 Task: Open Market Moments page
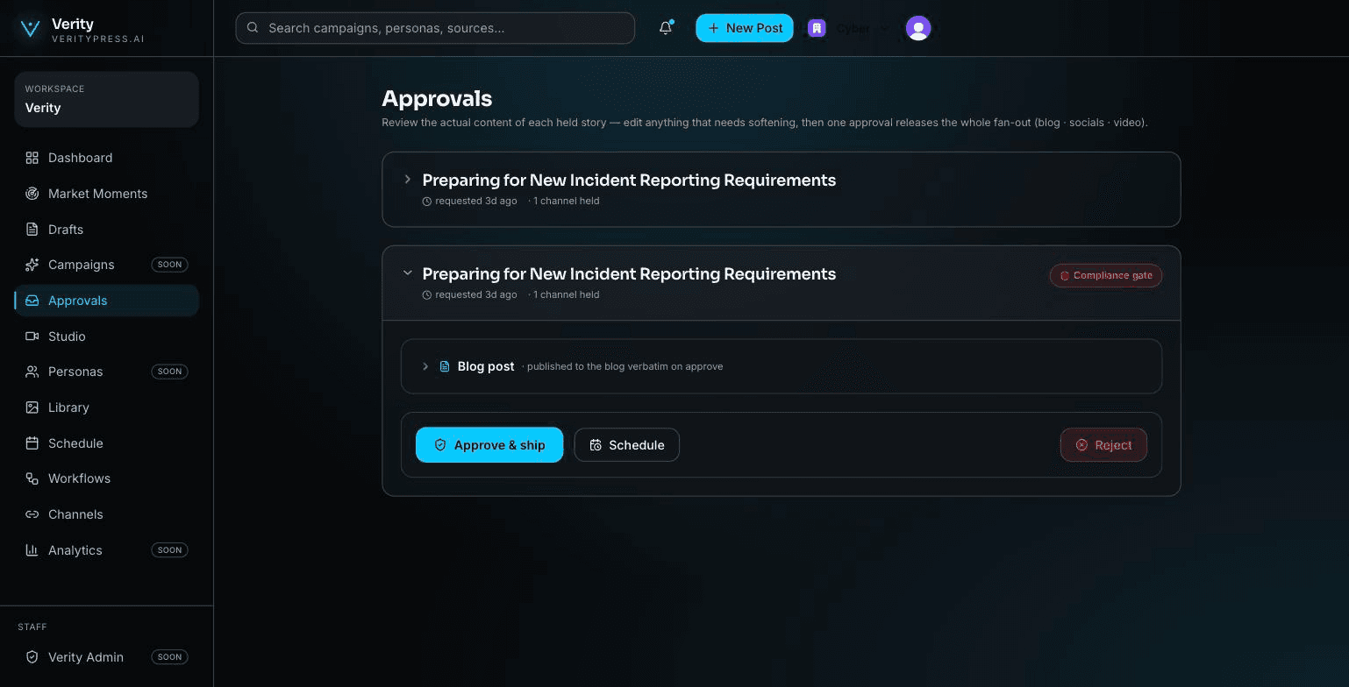coord(106,194)
